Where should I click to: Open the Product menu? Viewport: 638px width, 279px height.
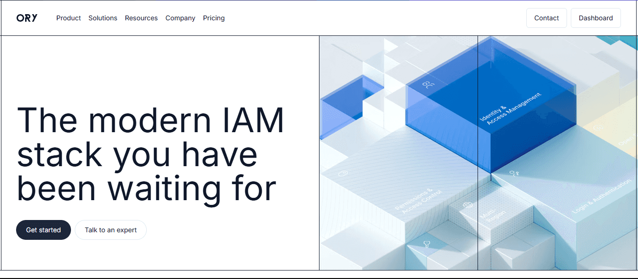69,18
